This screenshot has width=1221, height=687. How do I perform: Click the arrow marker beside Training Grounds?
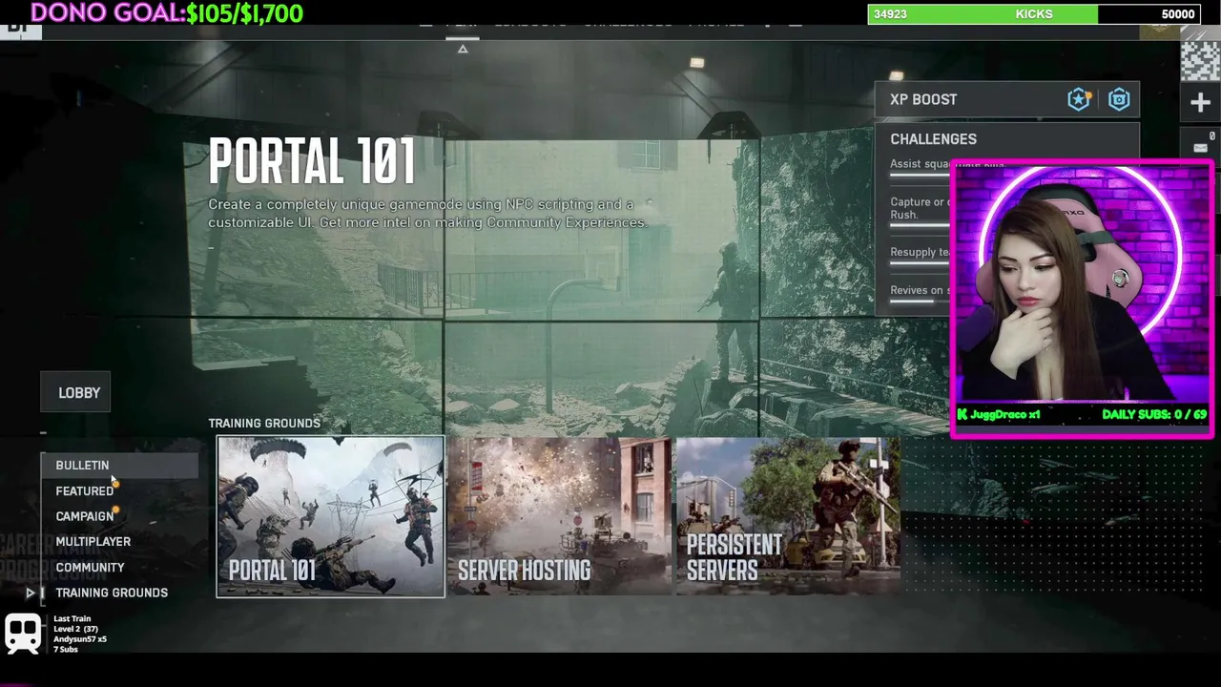pos(30,593)
